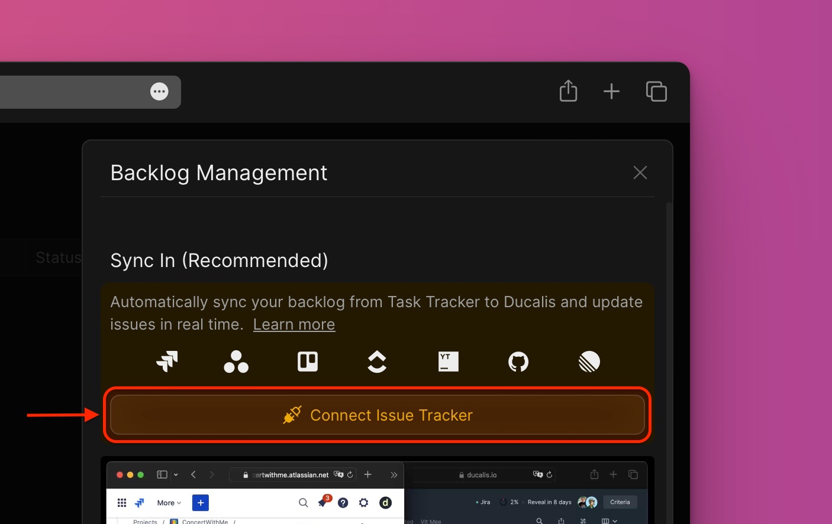Click the dimmed Status label behind dialog
Viewport: 832px width, 524px height.
pyautogui.click(x=58, y=258)
